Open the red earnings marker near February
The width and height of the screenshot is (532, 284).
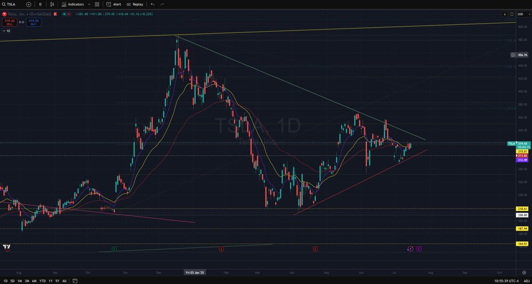pyautogui.click(x=221, y=249)
